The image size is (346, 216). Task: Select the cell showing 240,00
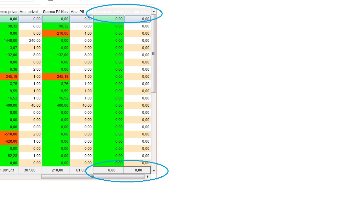click(x=30, y=40)
